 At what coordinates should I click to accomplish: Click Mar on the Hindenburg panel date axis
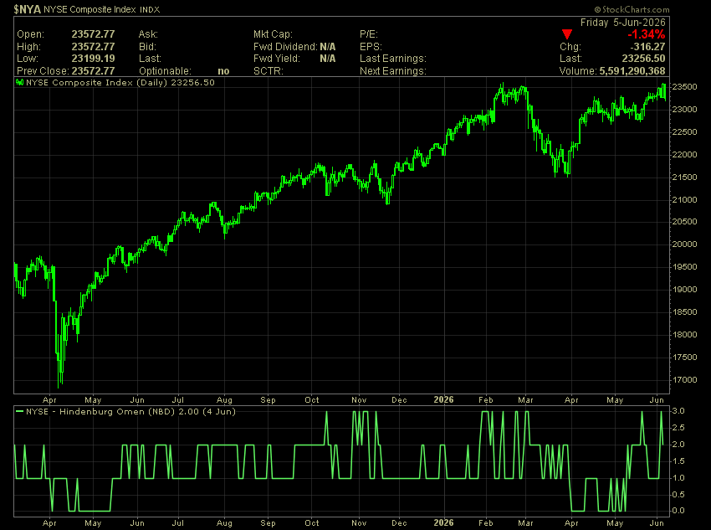tap(525, 523)
